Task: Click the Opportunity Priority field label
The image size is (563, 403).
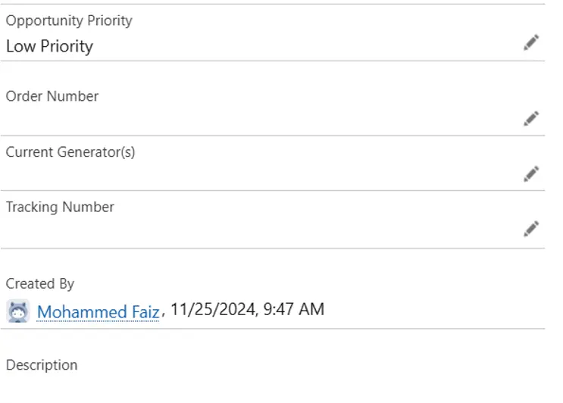Action: [x=69, y=20]
